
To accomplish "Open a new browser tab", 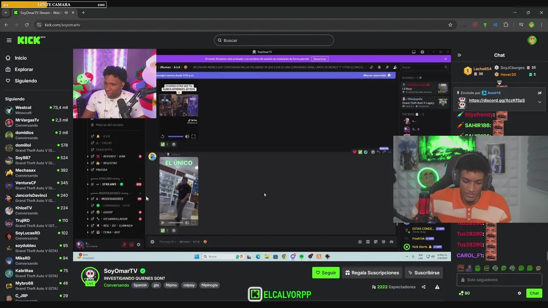I will [83, 12].
